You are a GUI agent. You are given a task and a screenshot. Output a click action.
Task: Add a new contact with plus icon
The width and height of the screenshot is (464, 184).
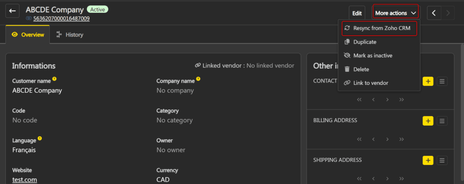pos(428,81)
